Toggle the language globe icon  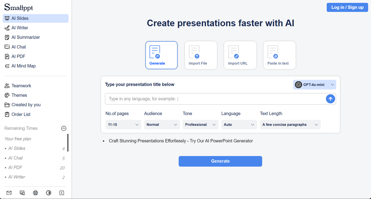pos(35,193)
